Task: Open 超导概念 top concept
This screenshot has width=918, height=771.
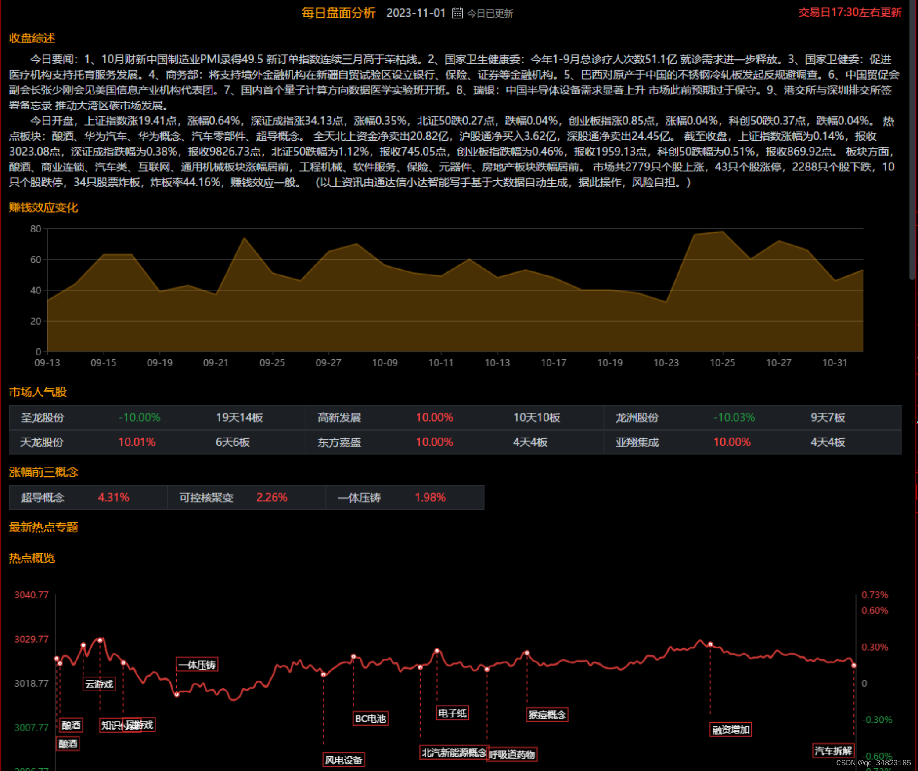Action: pos(43,497)
